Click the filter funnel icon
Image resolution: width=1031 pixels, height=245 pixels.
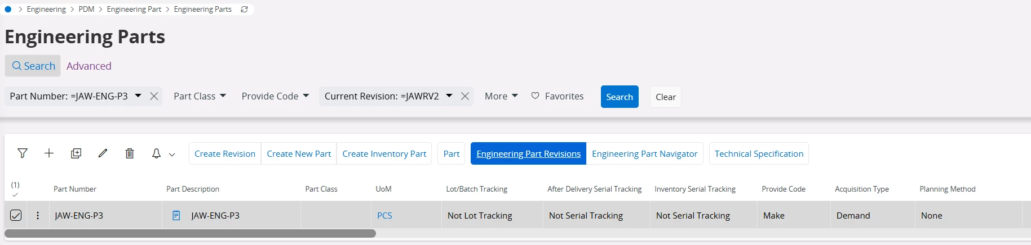pos(23,153)
